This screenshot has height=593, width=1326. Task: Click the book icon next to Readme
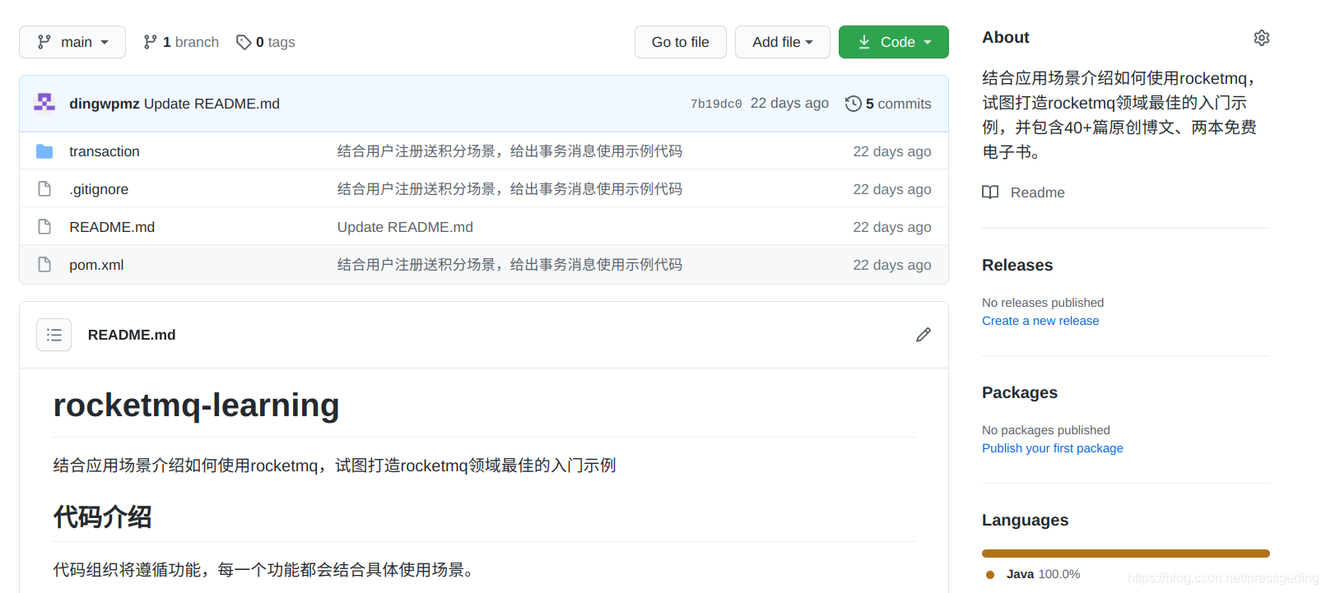[990, 192]
